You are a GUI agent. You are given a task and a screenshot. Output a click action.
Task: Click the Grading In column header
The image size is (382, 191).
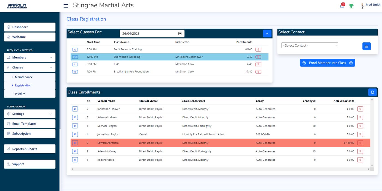point(309,101)
